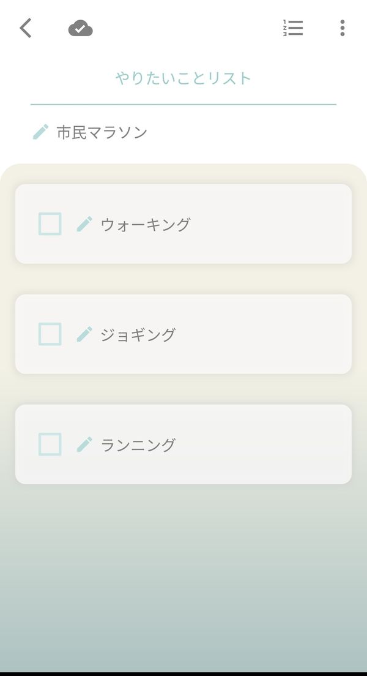The height and width of the screenshot is (676, 367).
Task: Tap empty gradient area below the list
Action: (x=183, y=577)
